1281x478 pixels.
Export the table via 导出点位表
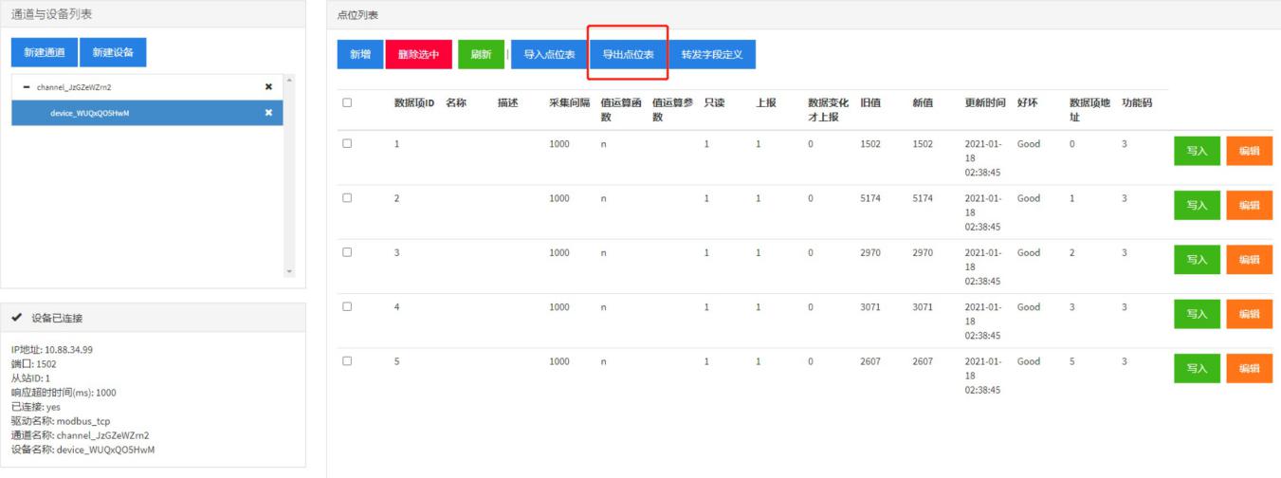pyautogui.click(x=628, y=54)
